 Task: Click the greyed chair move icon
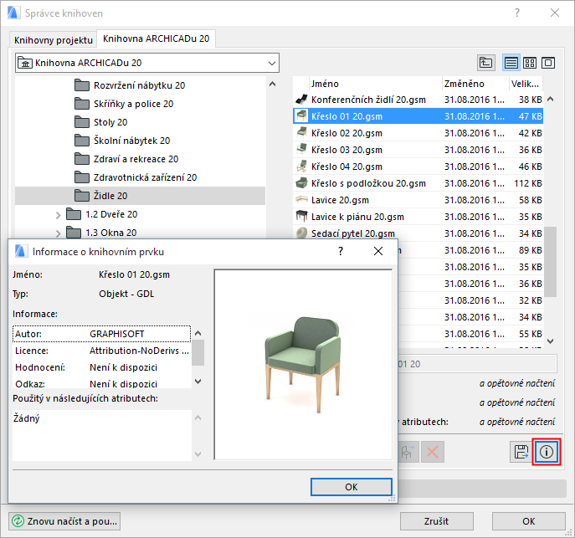[408, 452]
